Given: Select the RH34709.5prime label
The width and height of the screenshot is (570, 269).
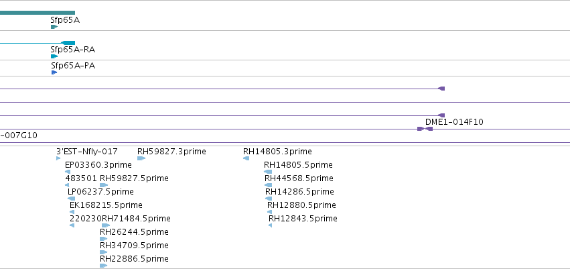Looking at the screenshot, I should 134,246.
